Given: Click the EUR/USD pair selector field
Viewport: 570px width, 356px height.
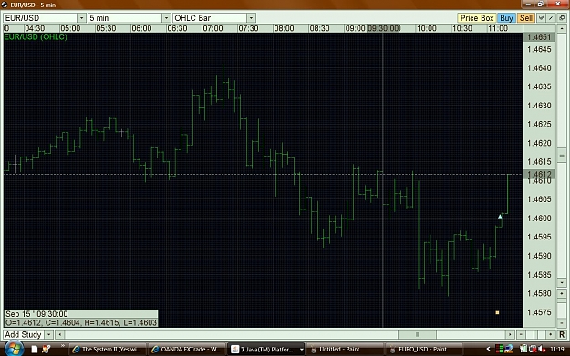Looking at the screenshot, I should [x=40, y=18].
